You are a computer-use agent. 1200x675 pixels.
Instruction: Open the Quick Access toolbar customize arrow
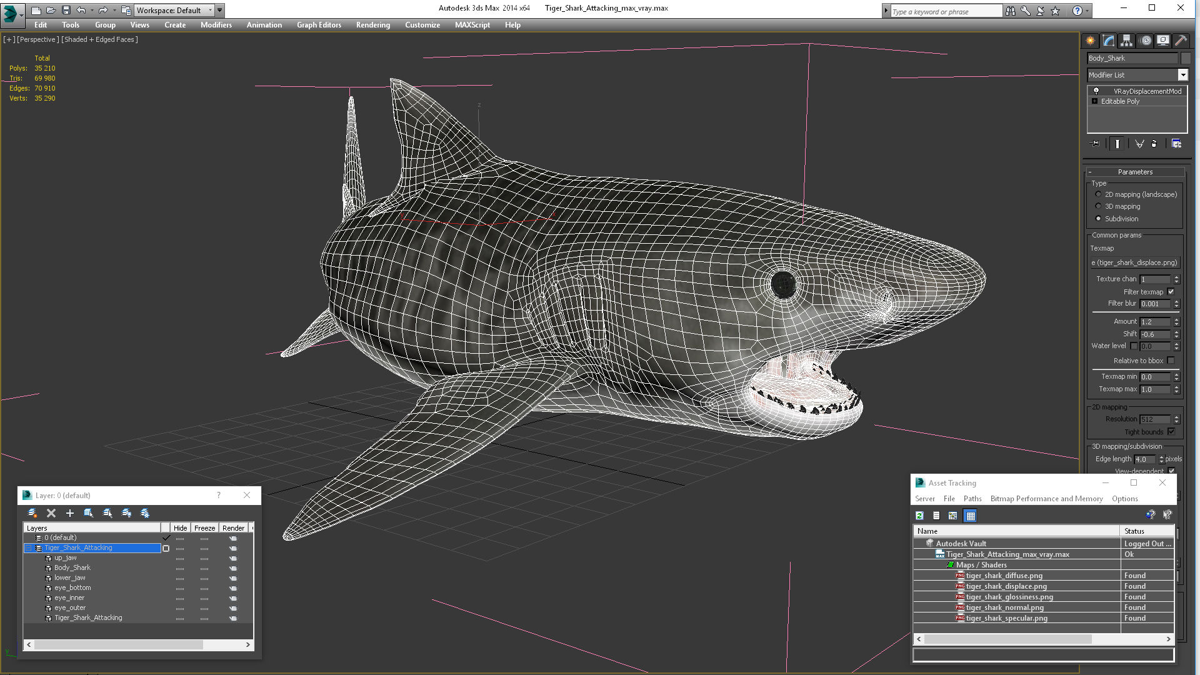(x=220, y=10)
